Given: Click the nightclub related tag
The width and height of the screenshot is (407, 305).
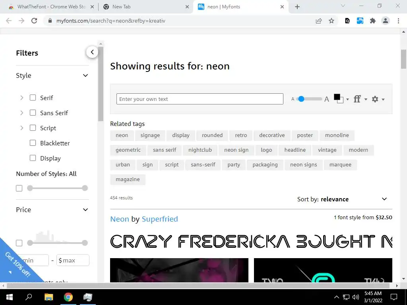Looking at the screenshot, I should (200, 150).
